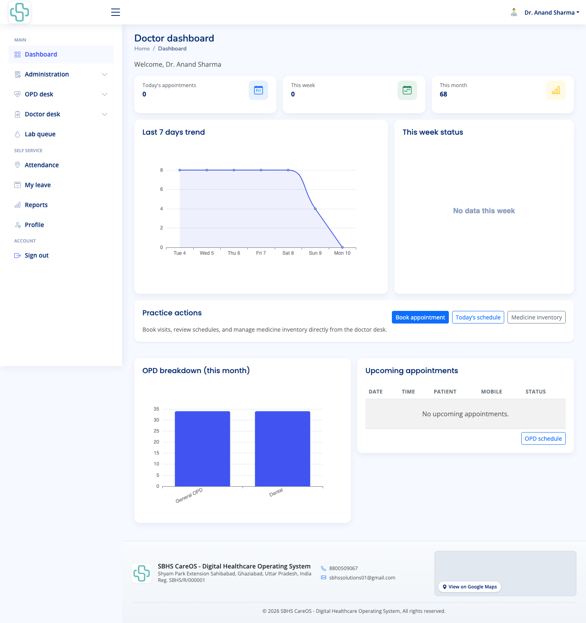
Task: Open Dr. Anand Sharma user dropdown
Action: point(552,13)
